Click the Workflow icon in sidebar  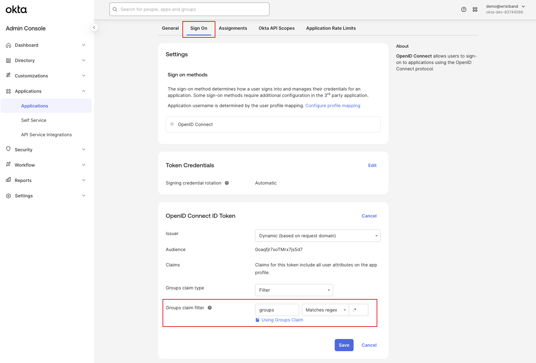(9, 164)
